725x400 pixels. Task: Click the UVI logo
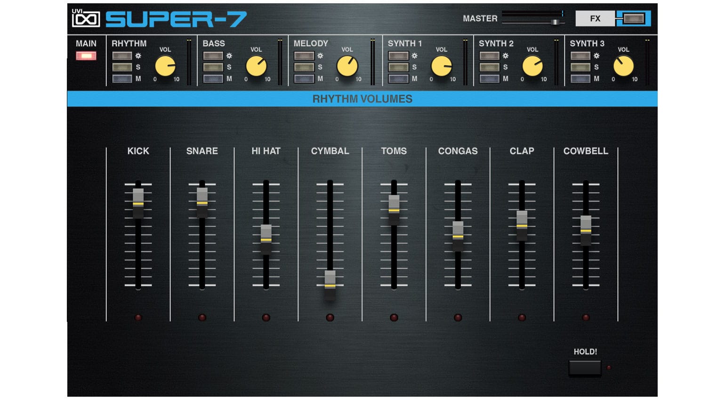click(86, 18)
